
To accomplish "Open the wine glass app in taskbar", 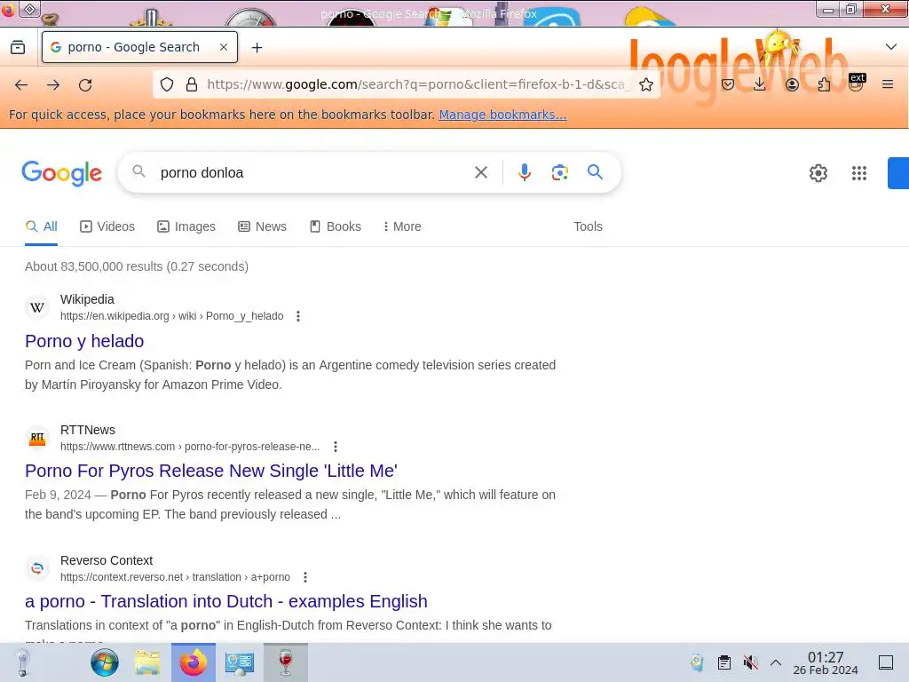I will [285, 662].
